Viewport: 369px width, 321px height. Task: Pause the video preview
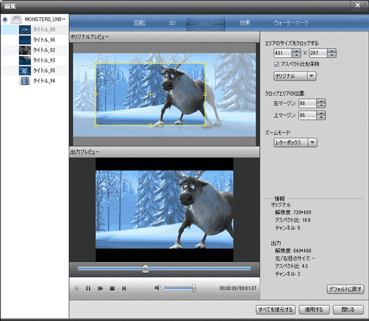(x=88, y=288)
